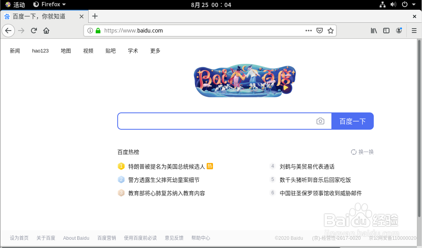Open hot topic 中国驻圣保罗领事馆收到威胁邮件

pos(320,194)
